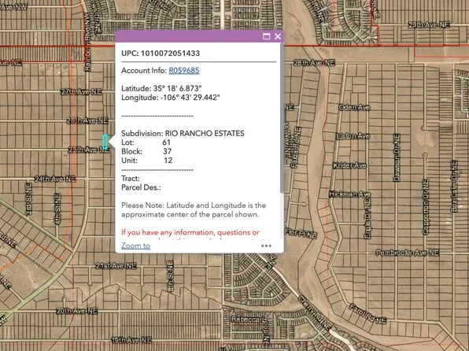Click the Krider Ave map label
Screen dimensions: 469x351
point(349,165)
